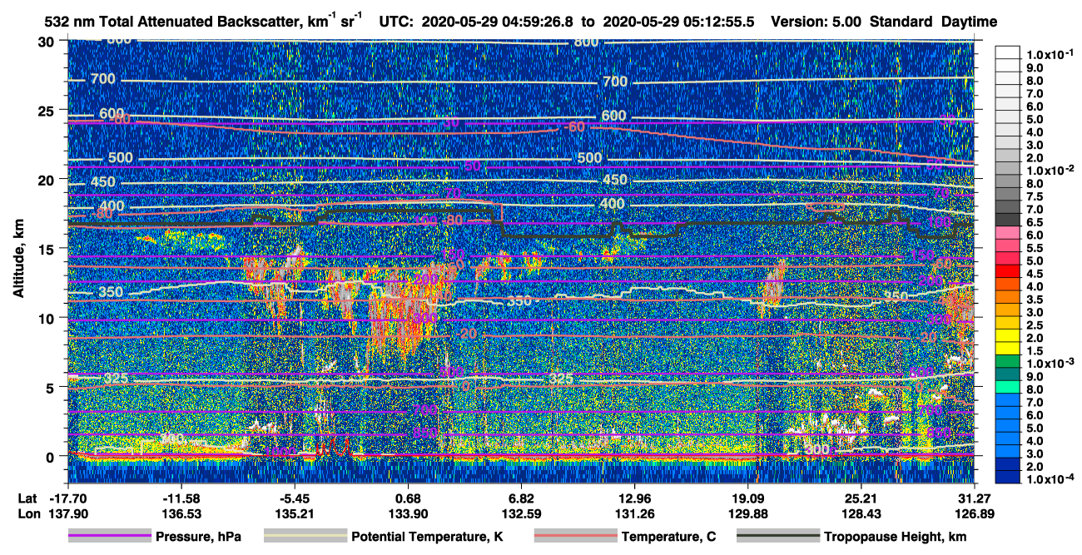Click the salmon Temperature legend line sample
1082x555 pixels.
click(575, 537)
